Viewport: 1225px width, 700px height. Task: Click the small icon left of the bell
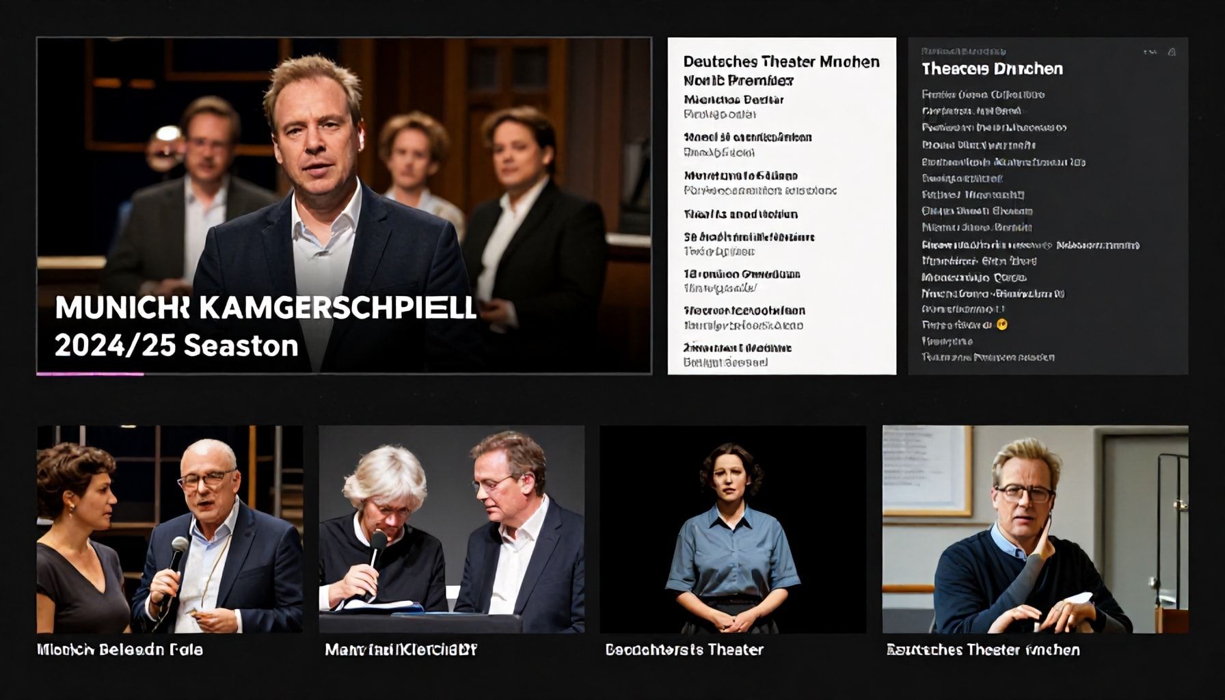1150,52
